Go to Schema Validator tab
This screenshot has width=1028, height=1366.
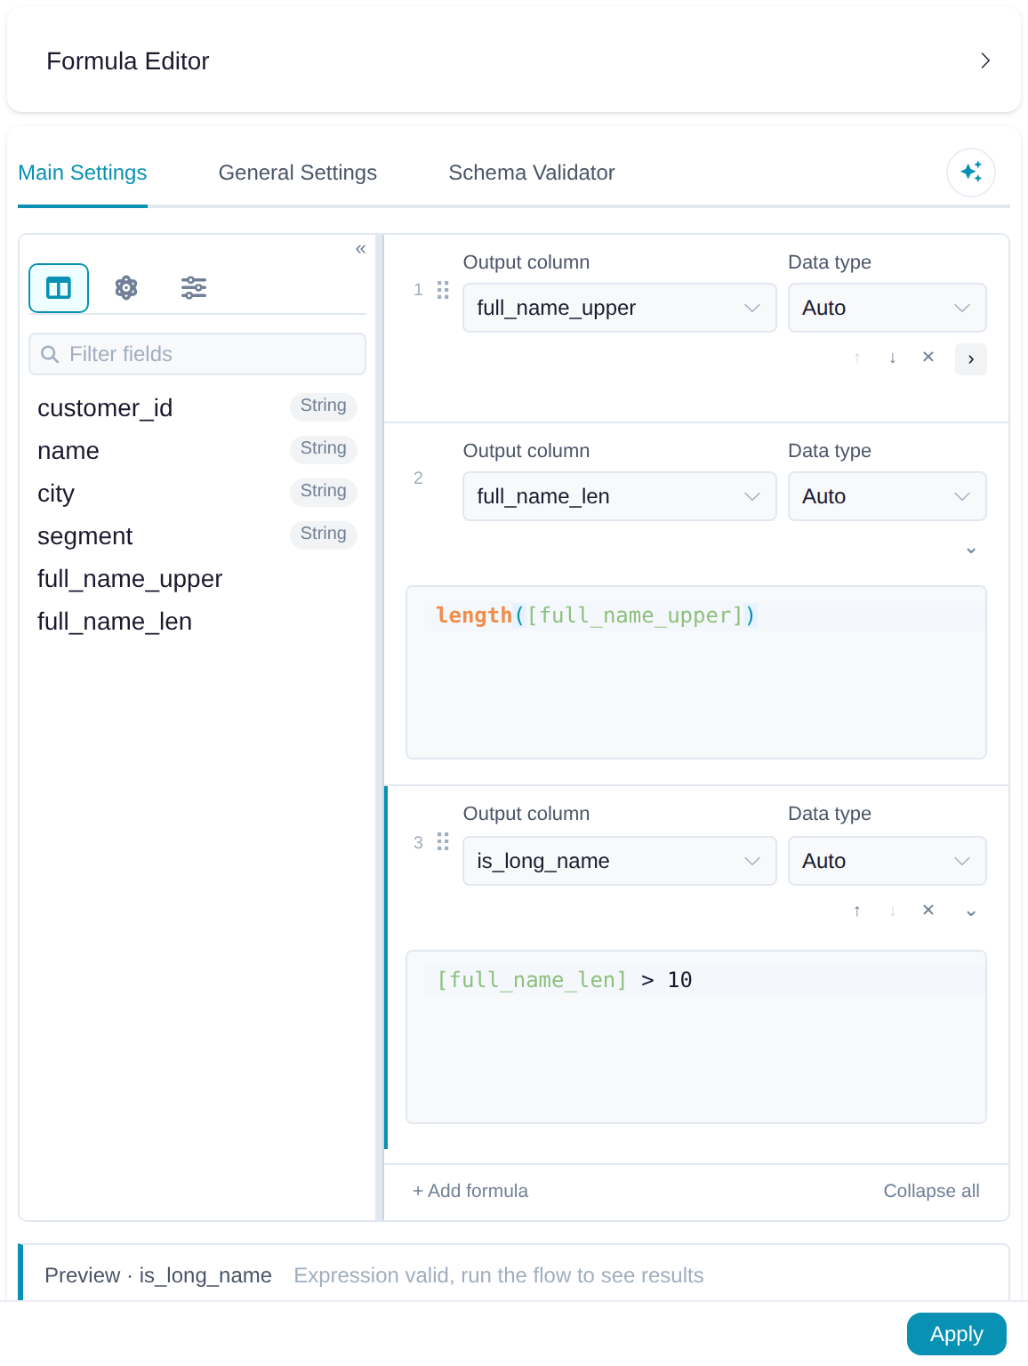pyautogui.click(x=532, y=173)
